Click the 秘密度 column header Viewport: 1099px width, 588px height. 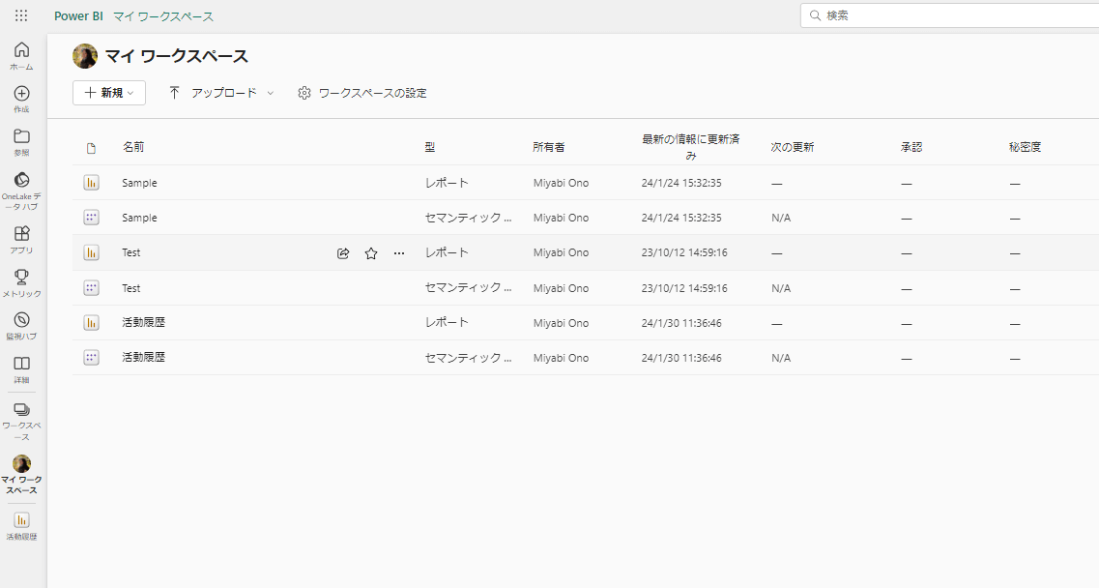pos(1025,147)
